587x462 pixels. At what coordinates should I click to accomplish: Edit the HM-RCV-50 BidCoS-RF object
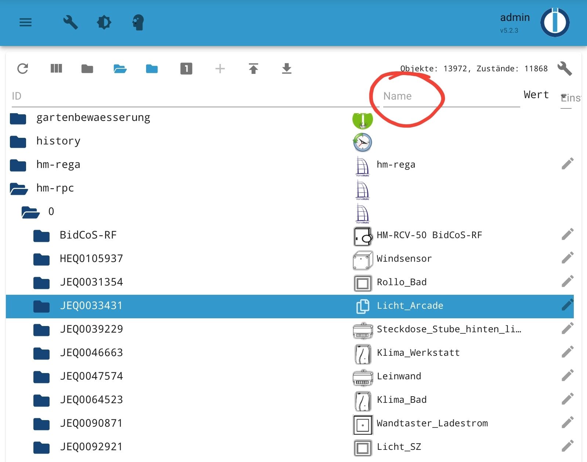tap(568, 234)
